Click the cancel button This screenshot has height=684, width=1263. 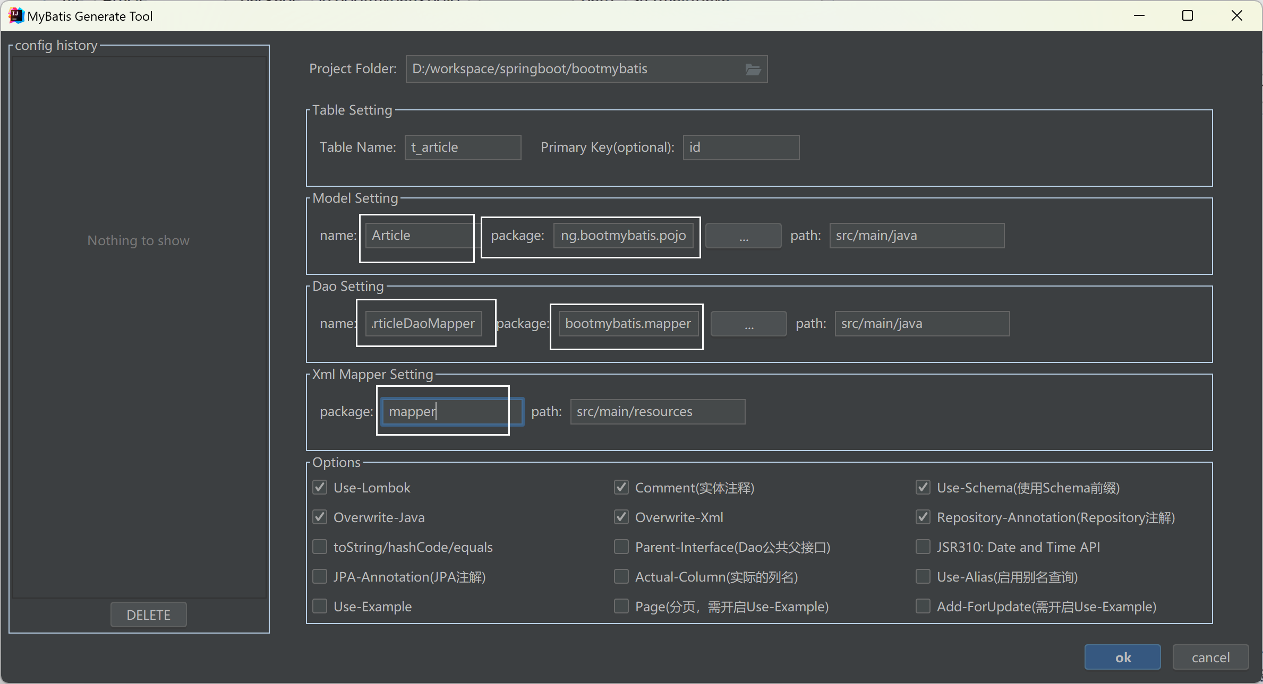[1210, 657]
